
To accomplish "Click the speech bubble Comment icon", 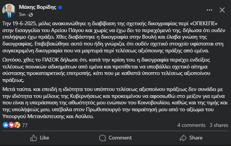I will point(102,138).
